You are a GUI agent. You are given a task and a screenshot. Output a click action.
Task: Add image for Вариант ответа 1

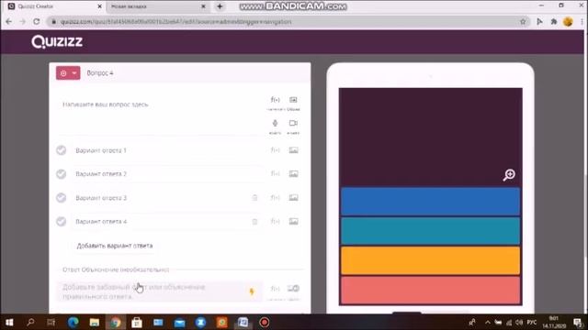tap(293, 150)
